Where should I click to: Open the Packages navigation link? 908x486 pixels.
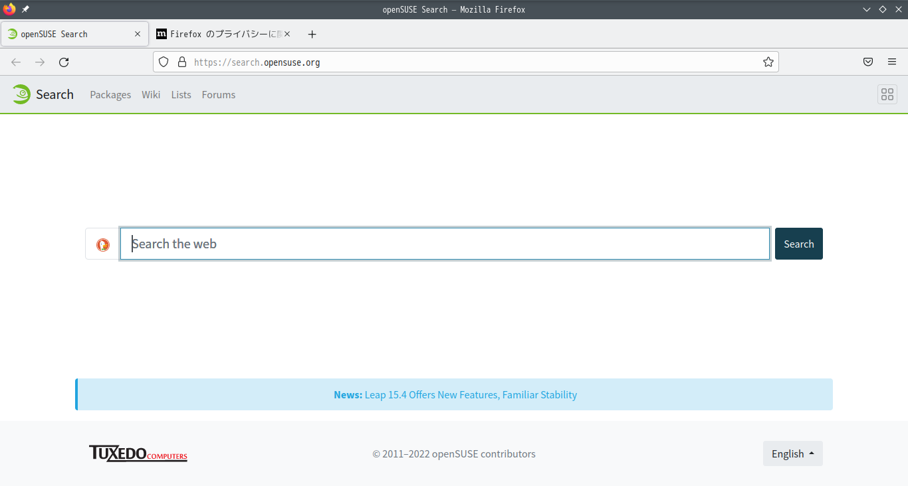point(110,94)
